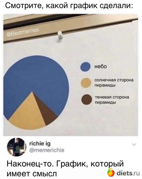
Task: Click the tan солнечная сторона legend swatch
Action: tap(86, 83)
